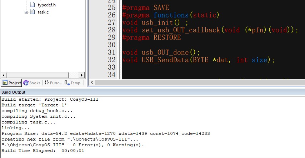Click the 'Program Size' output line
305x158 pixels.
[106, 133]
